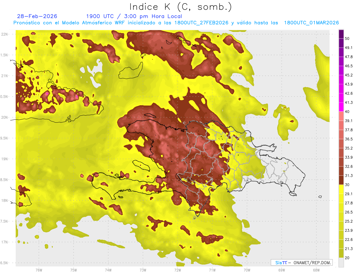Click the legend value '36.5'
355x274 pixels.
point(349,139)
